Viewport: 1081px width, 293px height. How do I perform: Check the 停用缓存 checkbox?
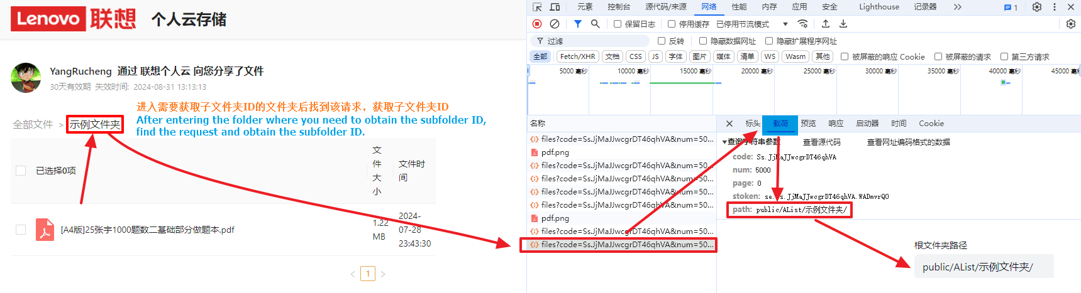[x=672, y=24]
